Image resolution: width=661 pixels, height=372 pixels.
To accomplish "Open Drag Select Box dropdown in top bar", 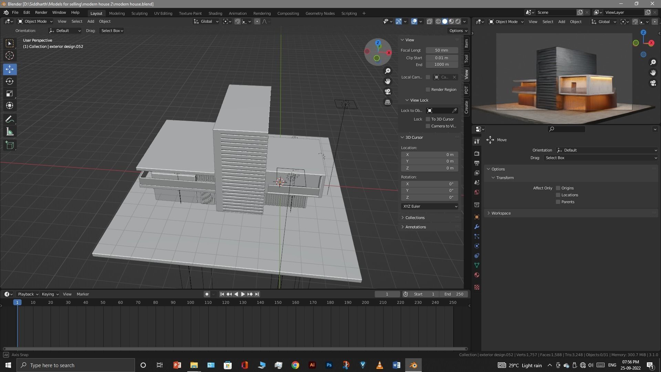I will [x=112, y=31].
